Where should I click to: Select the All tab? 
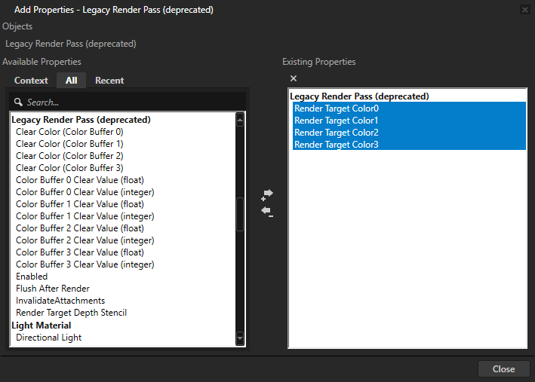71,81
